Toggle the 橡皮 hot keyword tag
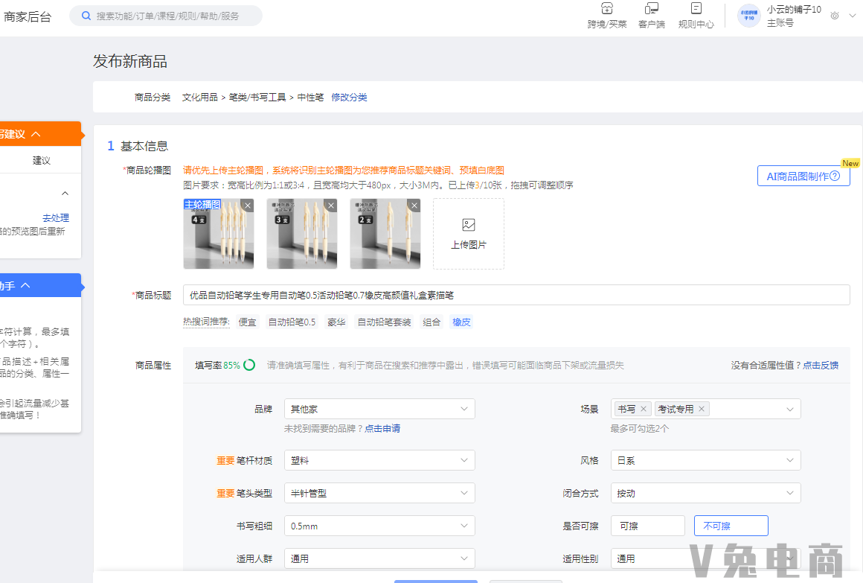 460,322
